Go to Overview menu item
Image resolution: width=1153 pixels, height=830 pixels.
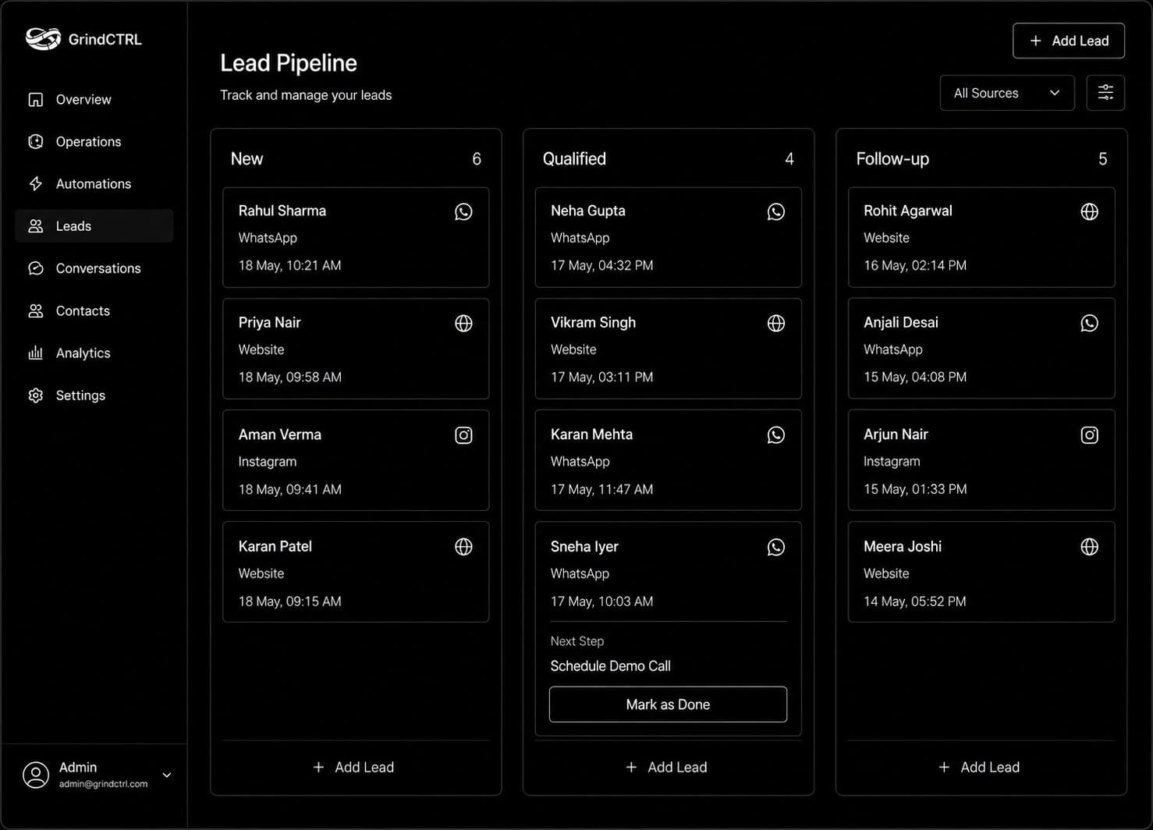click(x=94, y=100)
